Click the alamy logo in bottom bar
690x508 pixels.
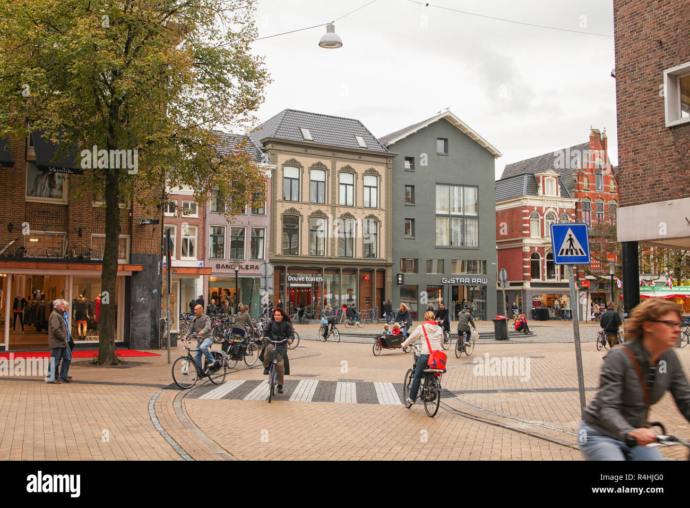tap(54, 484)
